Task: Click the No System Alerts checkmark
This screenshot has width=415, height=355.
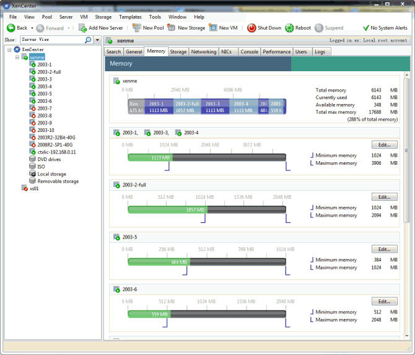Action: (366, 28)
